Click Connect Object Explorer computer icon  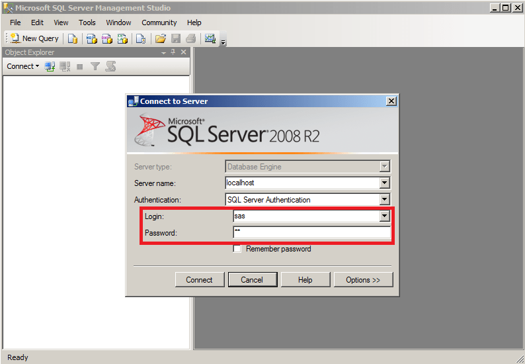click(x=50, y=66)
